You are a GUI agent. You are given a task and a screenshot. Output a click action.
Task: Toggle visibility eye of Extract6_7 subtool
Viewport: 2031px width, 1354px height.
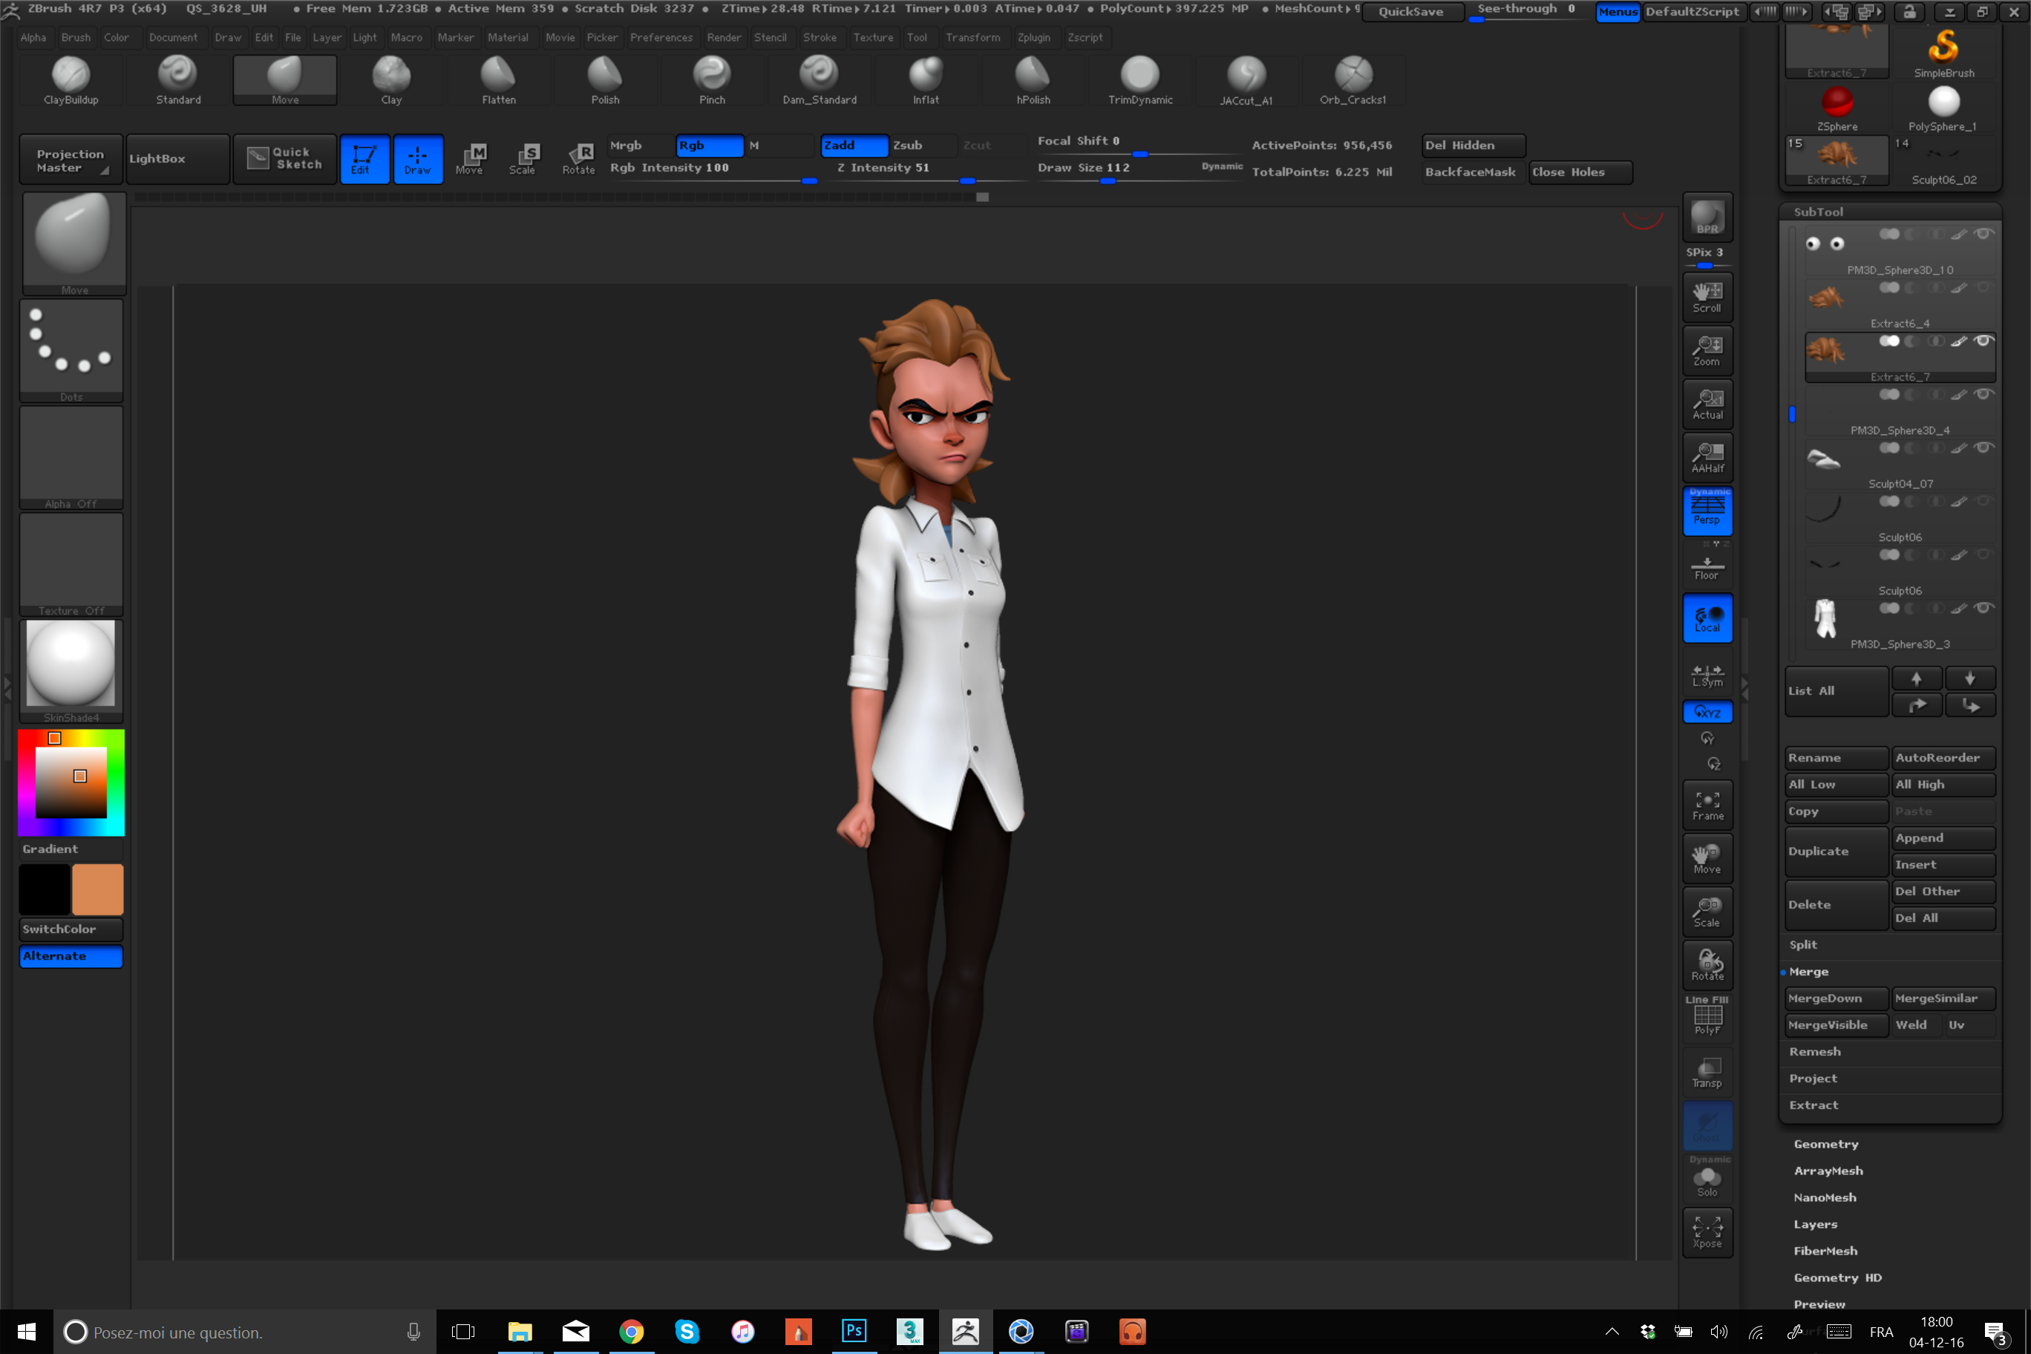(x=1983, y=341)
